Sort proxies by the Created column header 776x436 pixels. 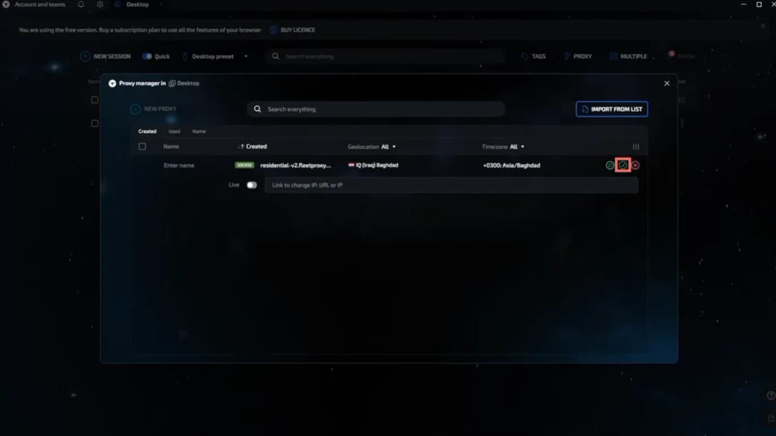[253, 147]
